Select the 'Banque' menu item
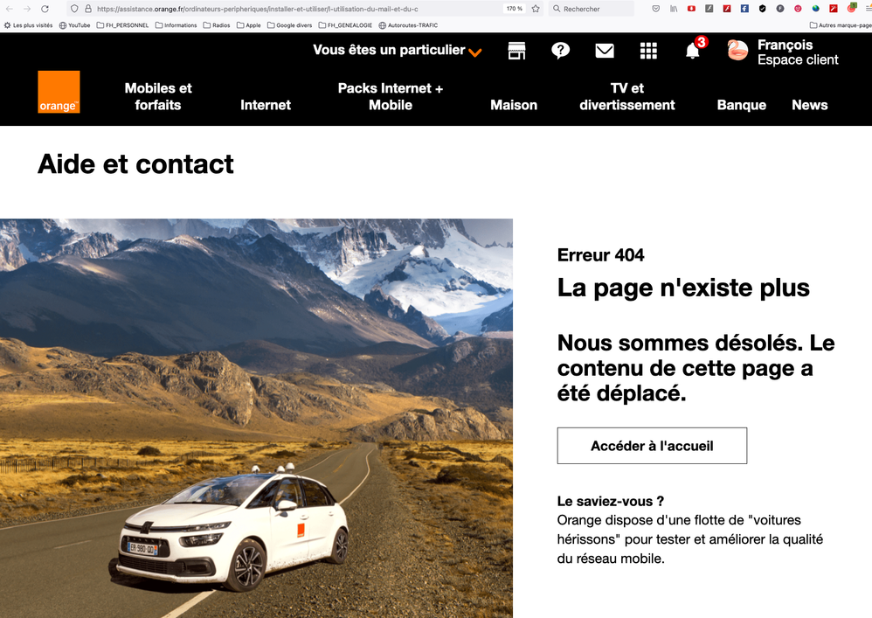This screenshot has height=618, width=872. (x=742, y=105)
